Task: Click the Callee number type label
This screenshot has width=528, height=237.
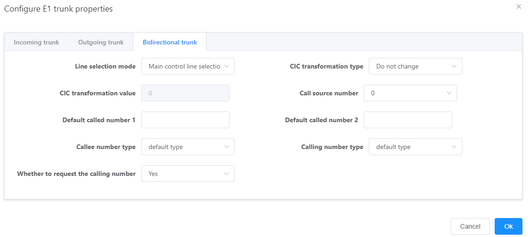Action: pos(106,147)
